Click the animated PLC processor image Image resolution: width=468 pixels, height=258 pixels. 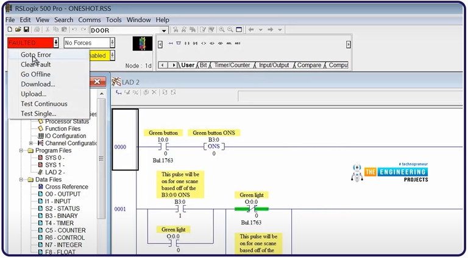143,43
